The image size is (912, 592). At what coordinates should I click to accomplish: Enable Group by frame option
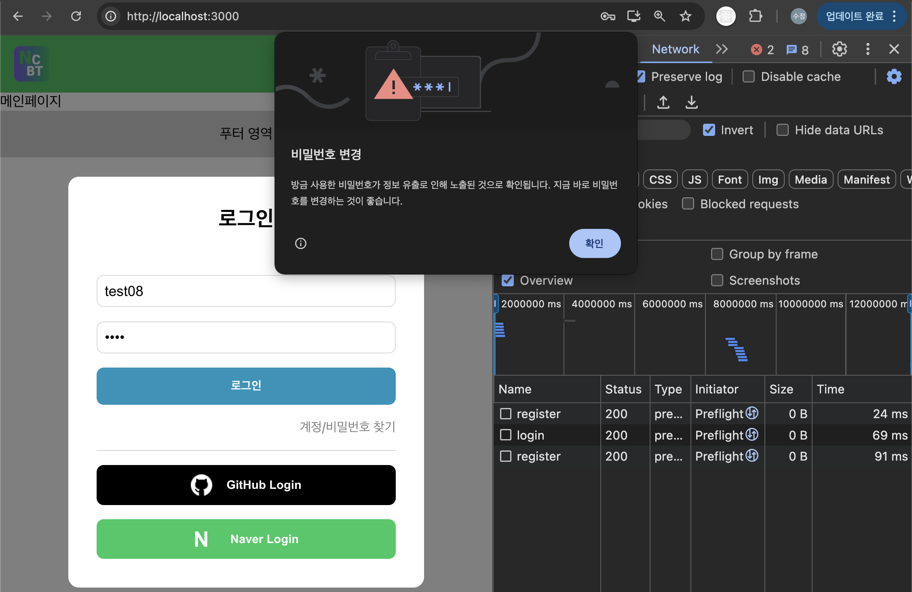click(x=717, y=254)
